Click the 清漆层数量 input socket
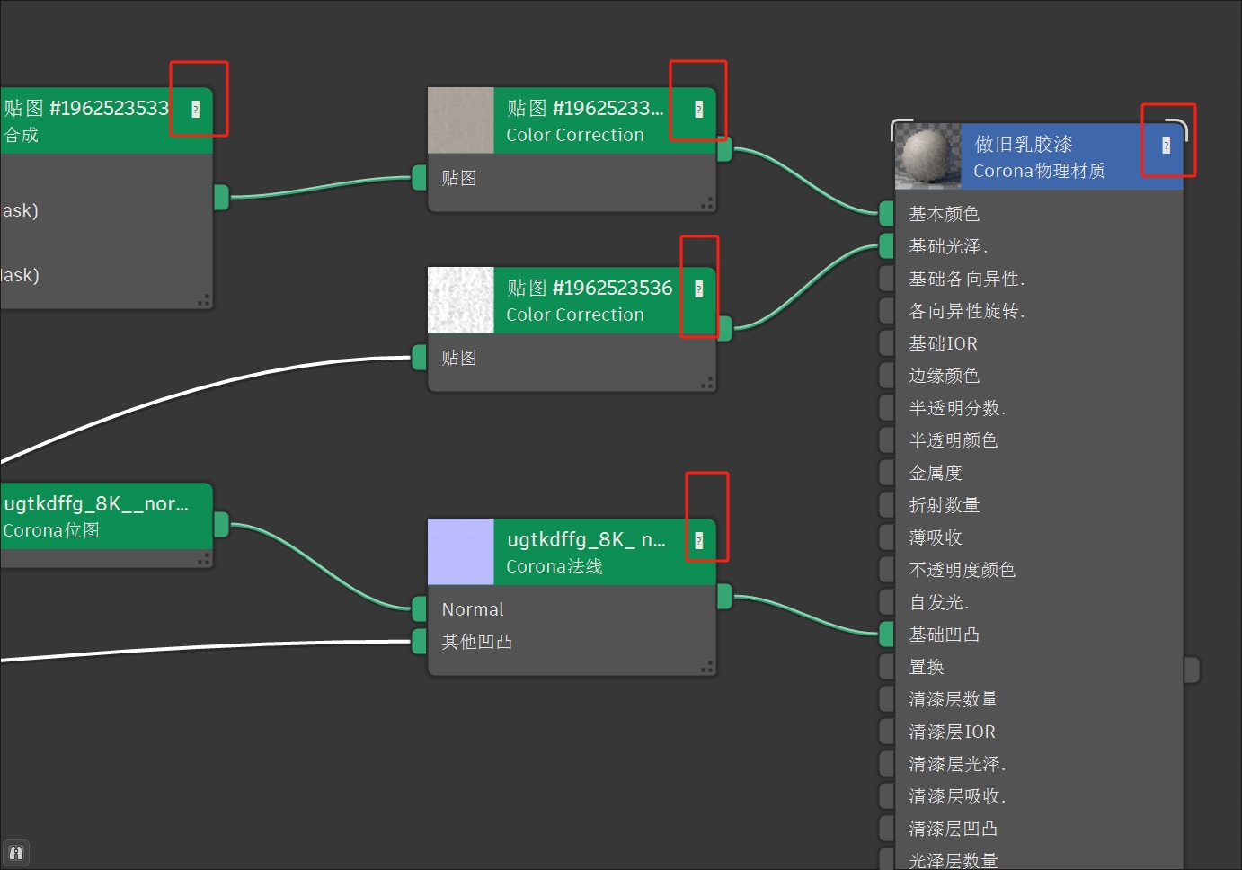1242x870 pixels. (887, 699)
